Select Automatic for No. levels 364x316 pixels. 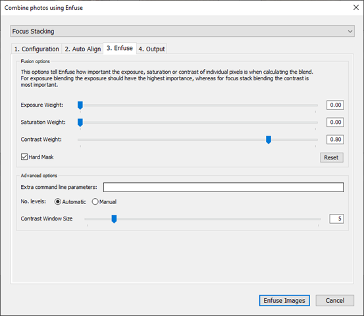[57, 201]
